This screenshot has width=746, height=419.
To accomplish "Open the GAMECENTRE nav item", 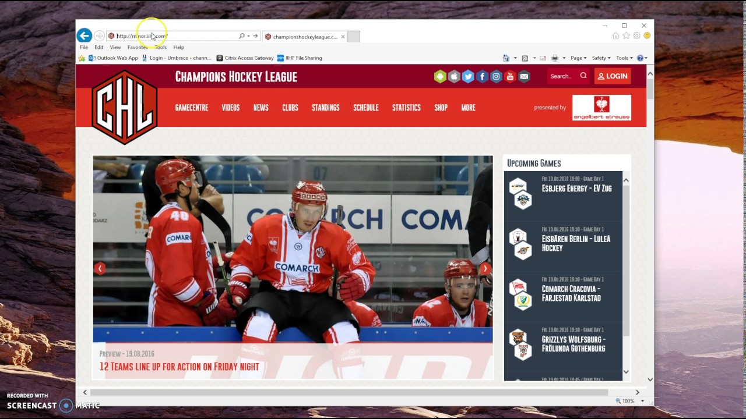I will pos(192,108).
